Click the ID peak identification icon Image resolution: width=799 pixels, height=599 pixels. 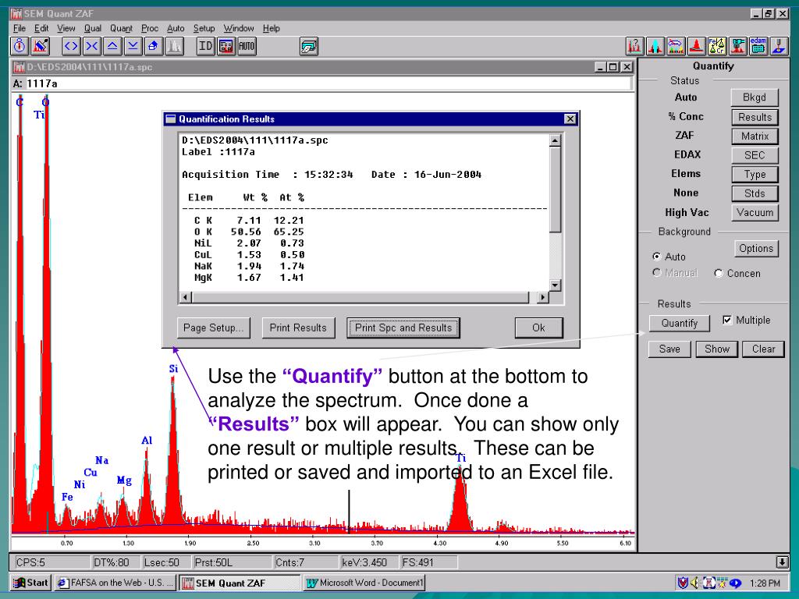point(205,46)
